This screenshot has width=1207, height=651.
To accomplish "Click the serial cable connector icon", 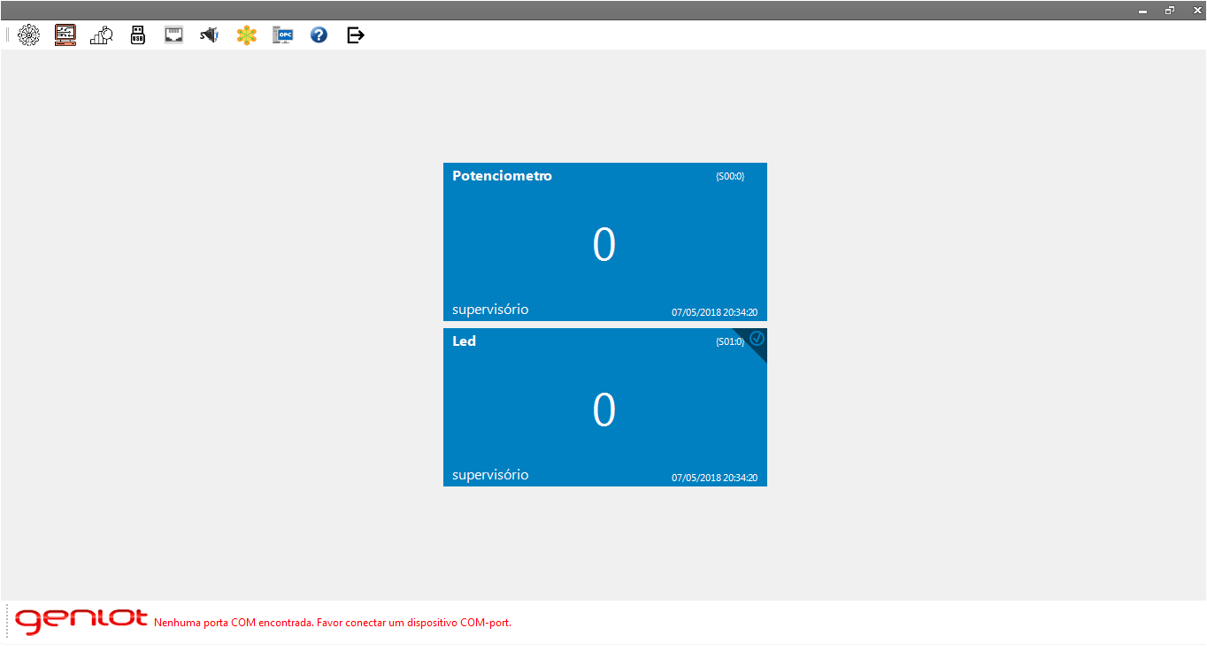I will click(209, 35).
